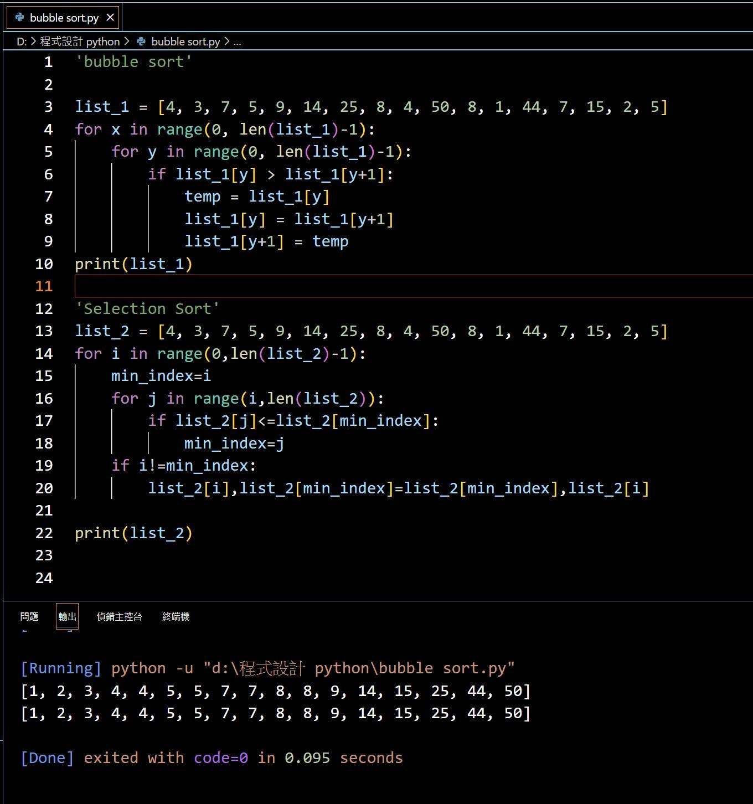The height and width of the screenshot is (804, 753).
Task: Click line number 14 in the gutter
Action: click(x=44, y=354)
